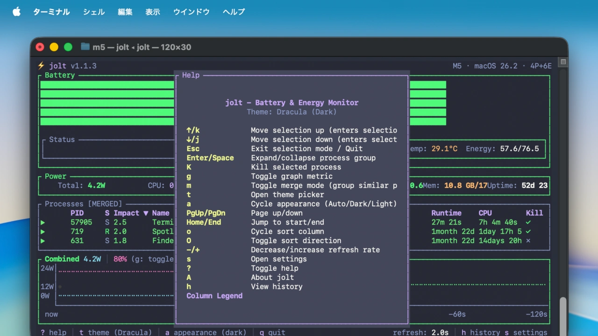Toggle appearance (dark) in the status bar
Viewport: 598px width, 336px height.
point(206,332)
